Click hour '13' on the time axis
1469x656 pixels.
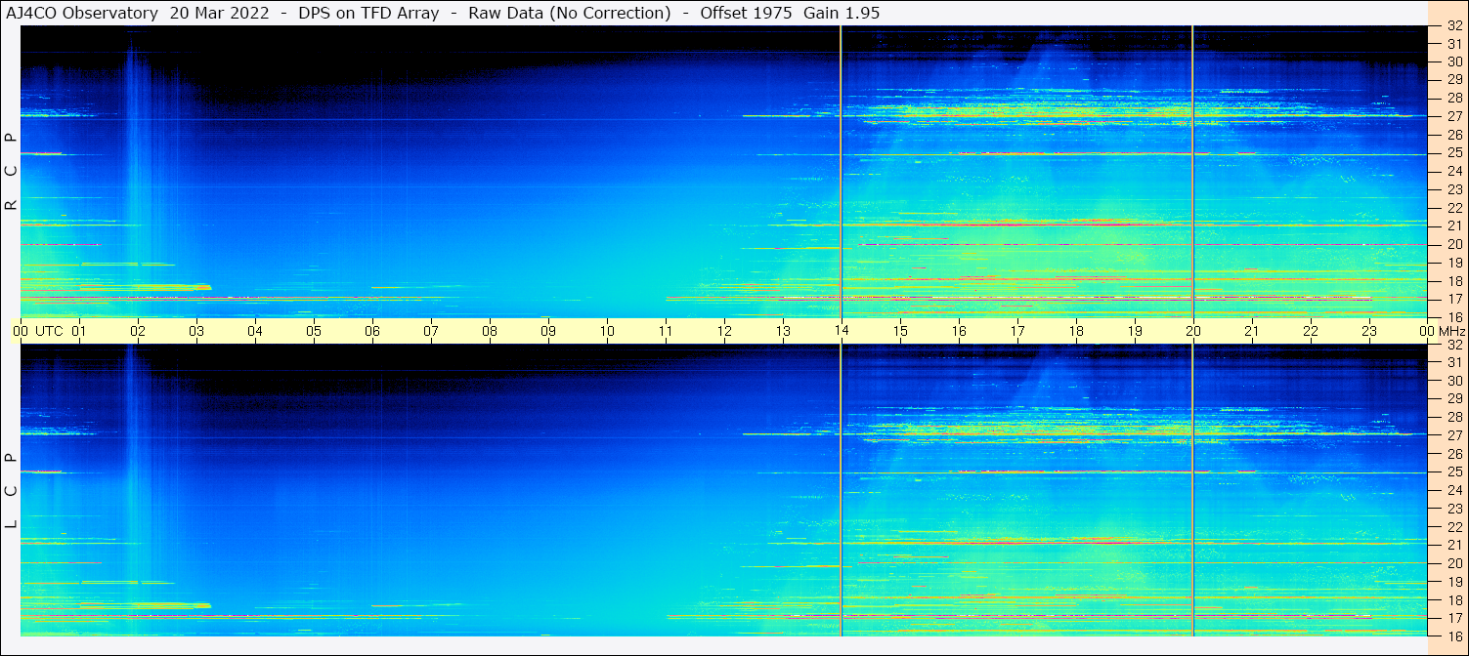(783, 331)
